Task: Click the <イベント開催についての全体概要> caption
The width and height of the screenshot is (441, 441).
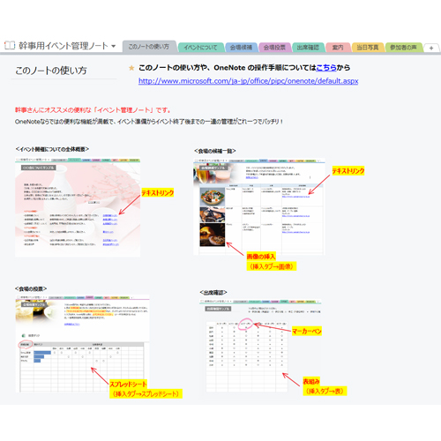Action: click(x=52, y=149)
